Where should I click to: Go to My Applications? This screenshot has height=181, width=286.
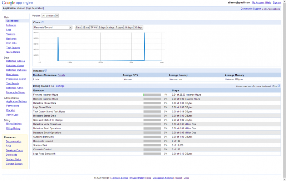point(272,9)
